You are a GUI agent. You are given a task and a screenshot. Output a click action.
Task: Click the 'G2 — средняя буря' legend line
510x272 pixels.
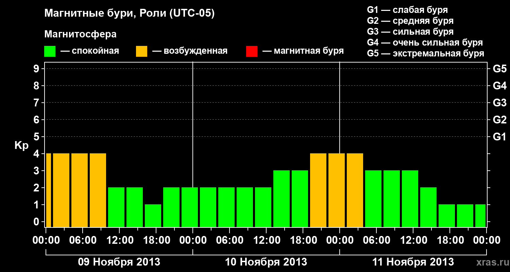[x=410, y=21]
